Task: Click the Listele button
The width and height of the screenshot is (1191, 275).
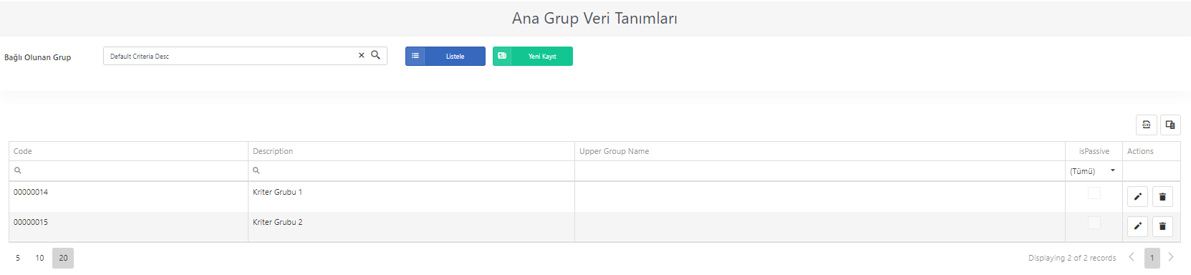Action: coord(445,56)
